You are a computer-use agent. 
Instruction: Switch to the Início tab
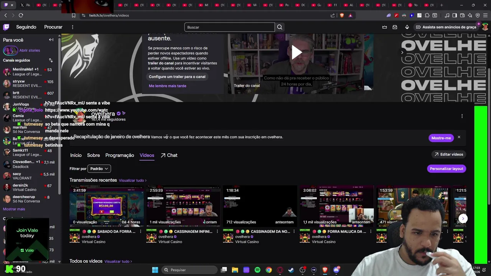click(x=76, y=155)
